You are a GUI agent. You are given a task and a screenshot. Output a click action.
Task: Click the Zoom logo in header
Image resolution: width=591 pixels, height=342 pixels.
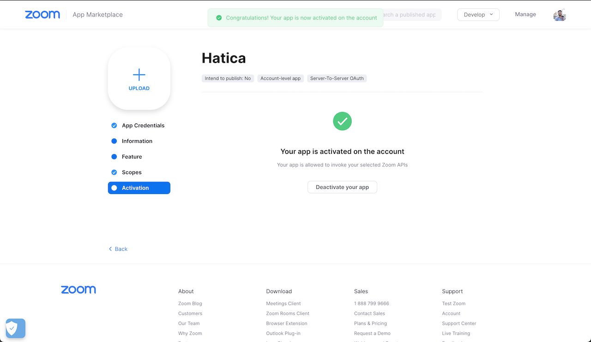point(42,15)
